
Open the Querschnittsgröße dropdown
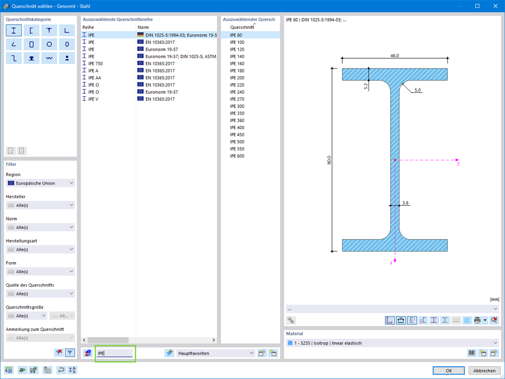point(27,316)
